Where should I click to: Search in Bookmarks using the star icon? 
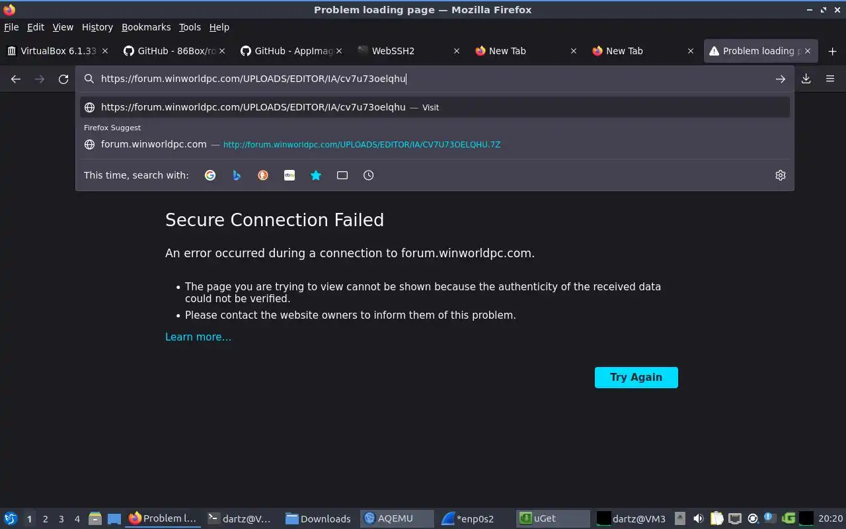(316, 175)
